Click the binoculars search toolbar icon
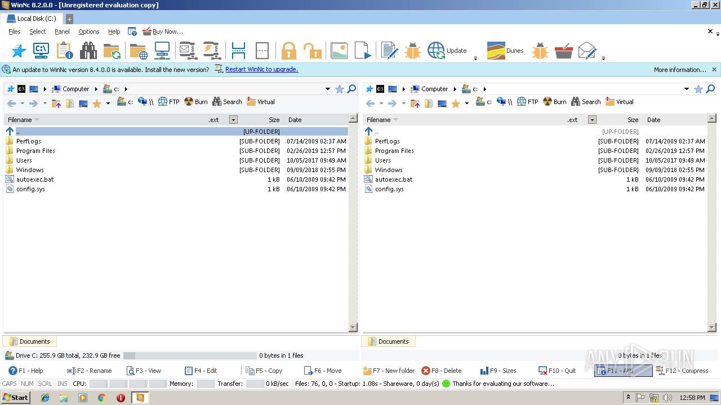 click(x=88, y=51)
